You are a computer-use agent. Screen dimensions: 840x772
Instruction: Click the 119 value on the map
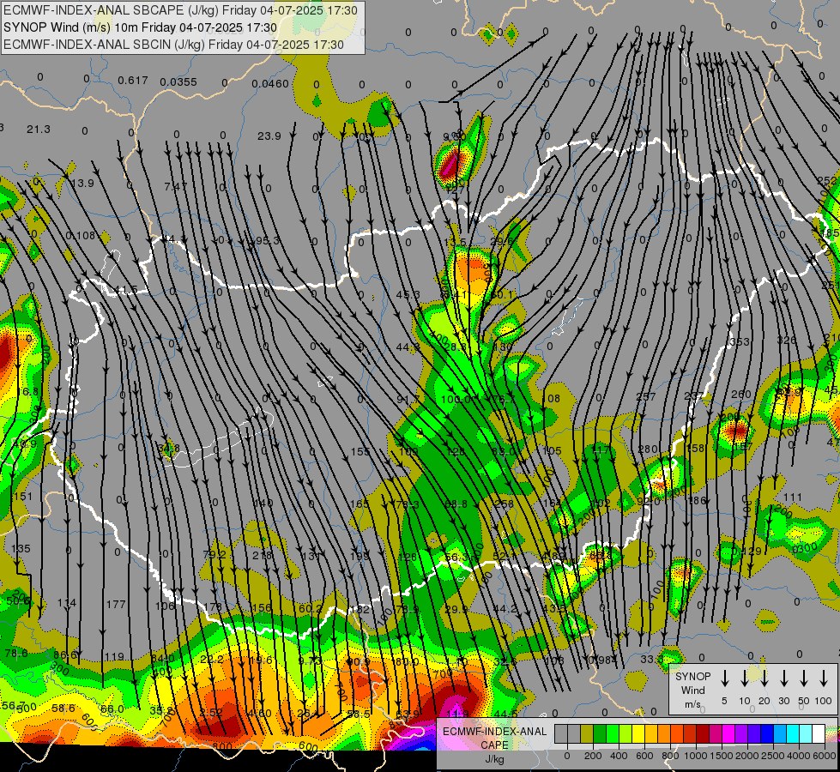click(x=114, y=656)
